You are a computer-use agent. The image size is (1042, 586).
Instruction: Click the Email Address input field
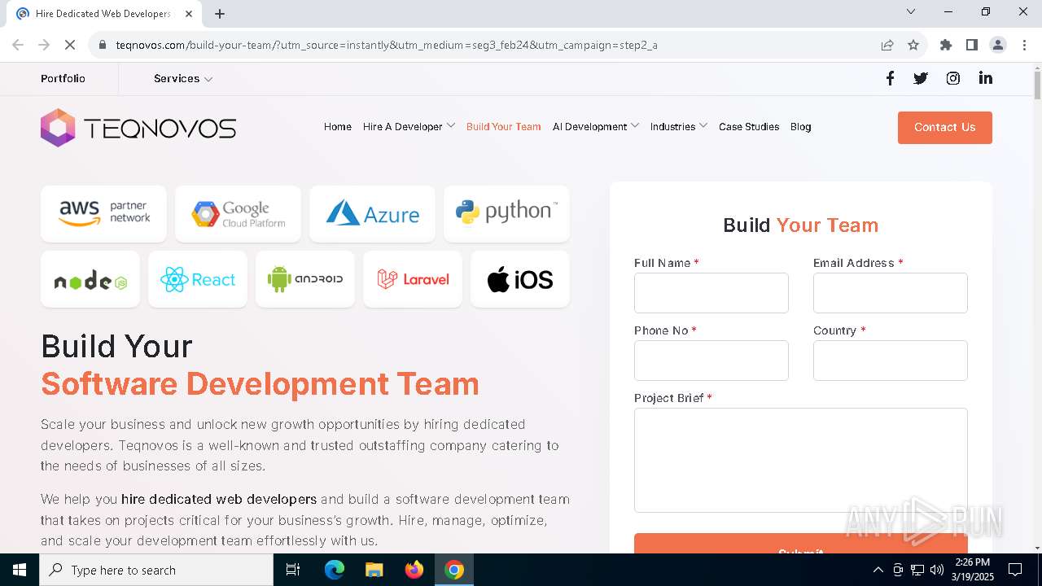891,293
